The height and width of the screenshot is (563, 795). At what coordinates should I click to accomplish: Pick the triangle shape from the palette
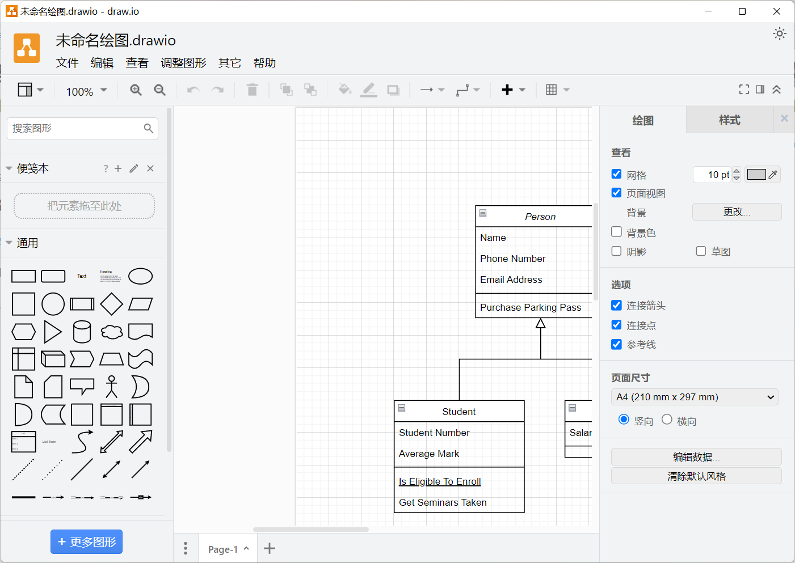[x=53, y=332]
